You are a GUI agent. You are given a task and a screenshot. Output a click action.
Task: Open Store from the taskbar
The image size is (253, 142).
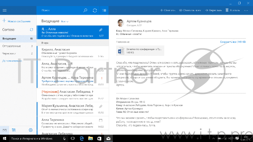coord(99,139)
